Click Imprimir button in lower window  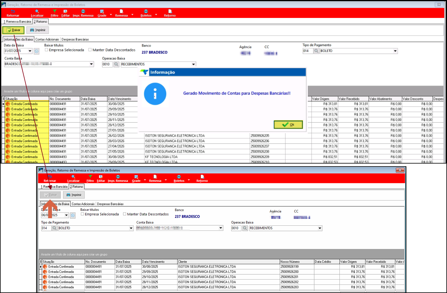[x=74, y=195]
